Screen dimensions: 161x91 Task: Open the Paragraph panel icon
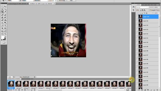(133, 10)
